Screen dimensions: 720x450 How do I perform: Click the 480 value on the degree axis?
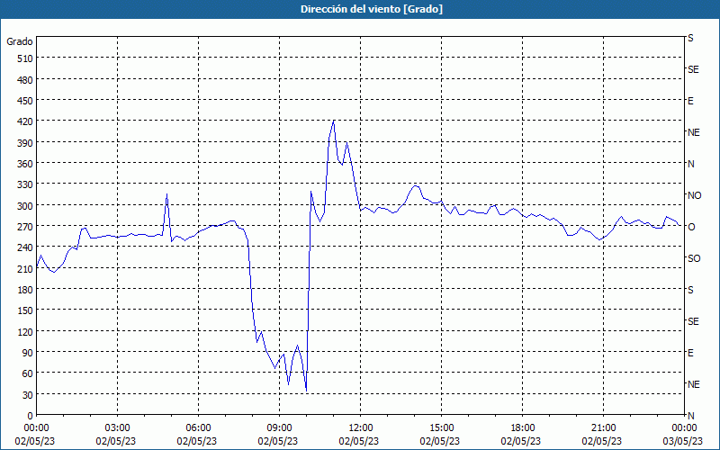[25, 80]
